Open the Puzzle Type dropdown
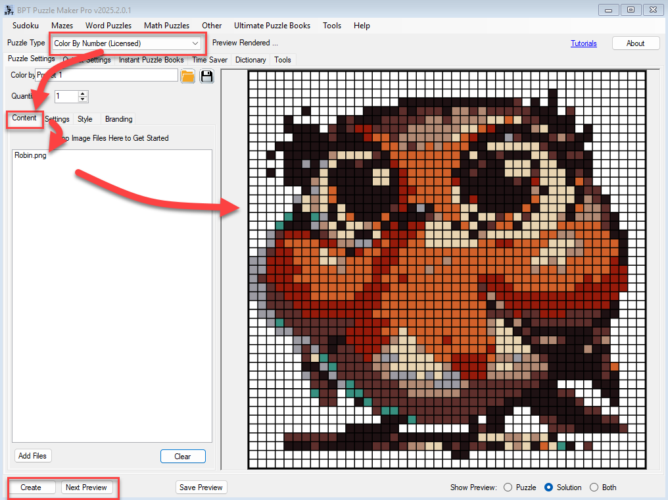668x500 pixels. tap(195, 43)
